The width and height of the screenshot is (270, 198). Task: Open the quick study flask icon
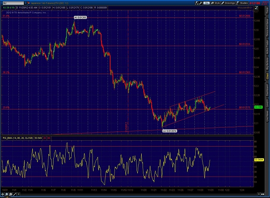click(x=197, y=3)
